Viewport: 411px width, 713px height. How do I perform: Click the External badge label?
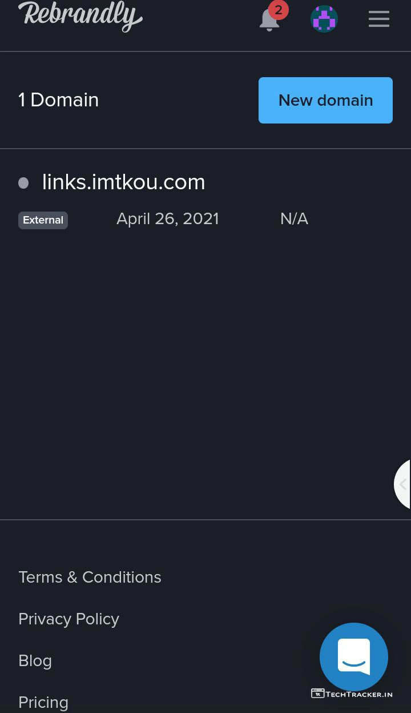(43, 220)
